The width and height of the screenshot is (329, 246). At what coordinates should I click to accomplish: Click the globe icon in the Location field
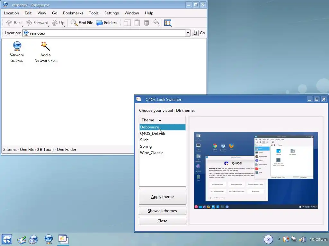click(26, 33)
